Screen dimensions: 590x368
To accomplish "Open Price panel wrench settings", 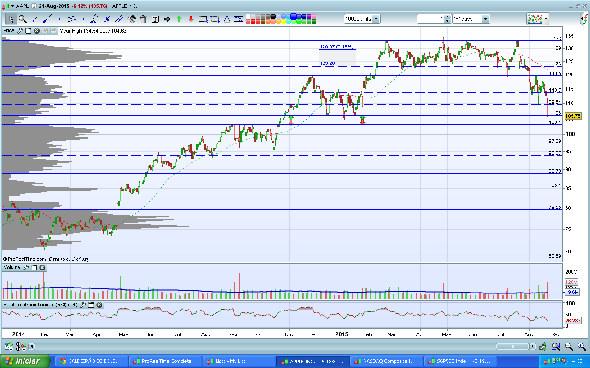I will pos(20,31).
